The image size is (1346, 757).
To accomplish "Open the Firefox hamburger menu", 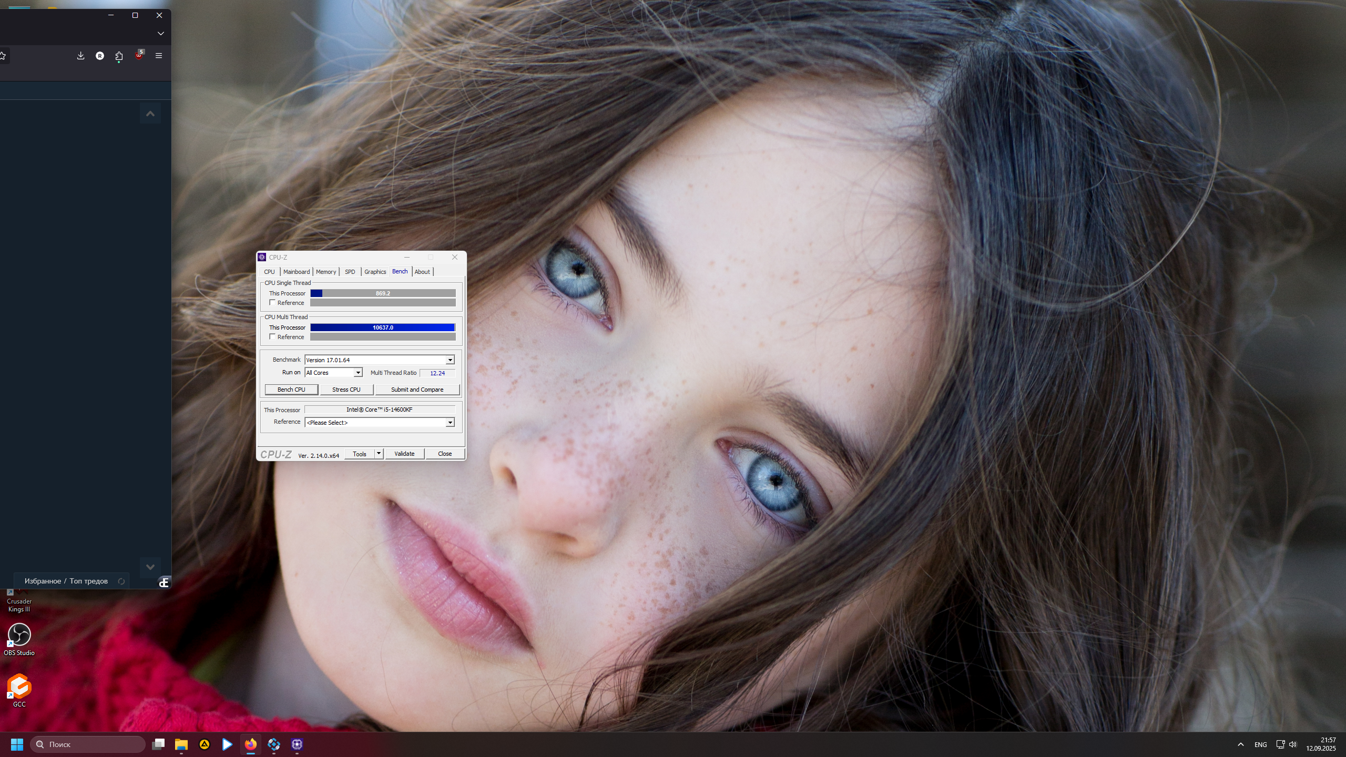I will [158, 56].
